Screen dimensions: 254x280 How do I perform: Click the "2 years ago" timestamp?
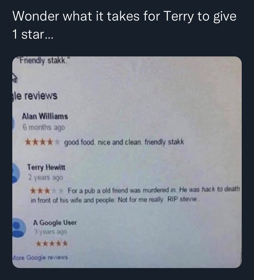tap(45, 178)
